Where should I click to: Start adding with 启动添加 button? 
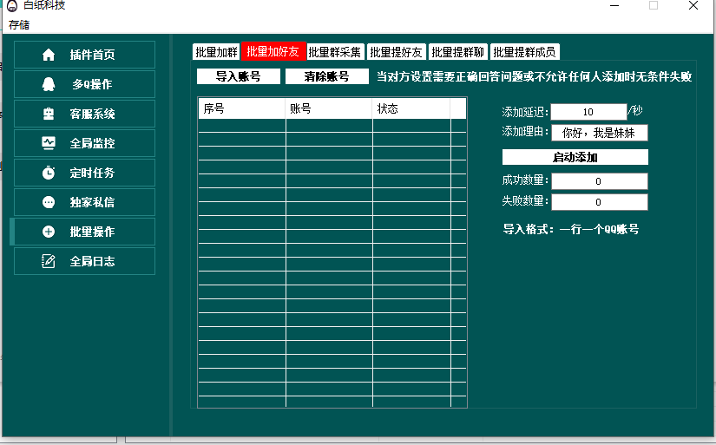point(575,157)
